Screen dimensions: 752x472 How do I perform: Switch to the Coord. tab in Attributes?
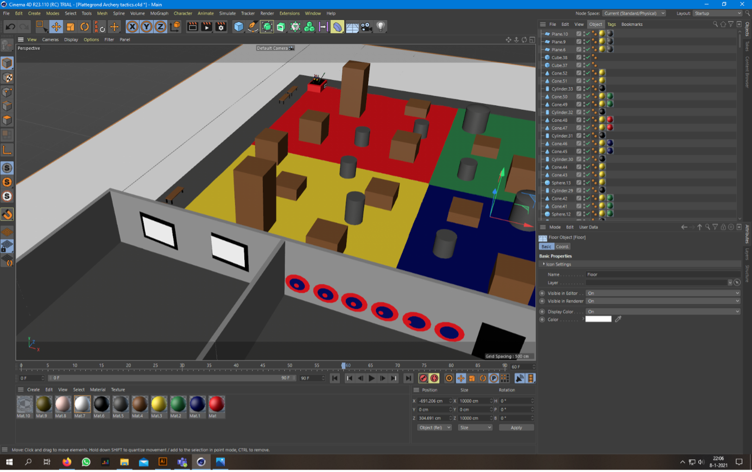click(562, 247)
